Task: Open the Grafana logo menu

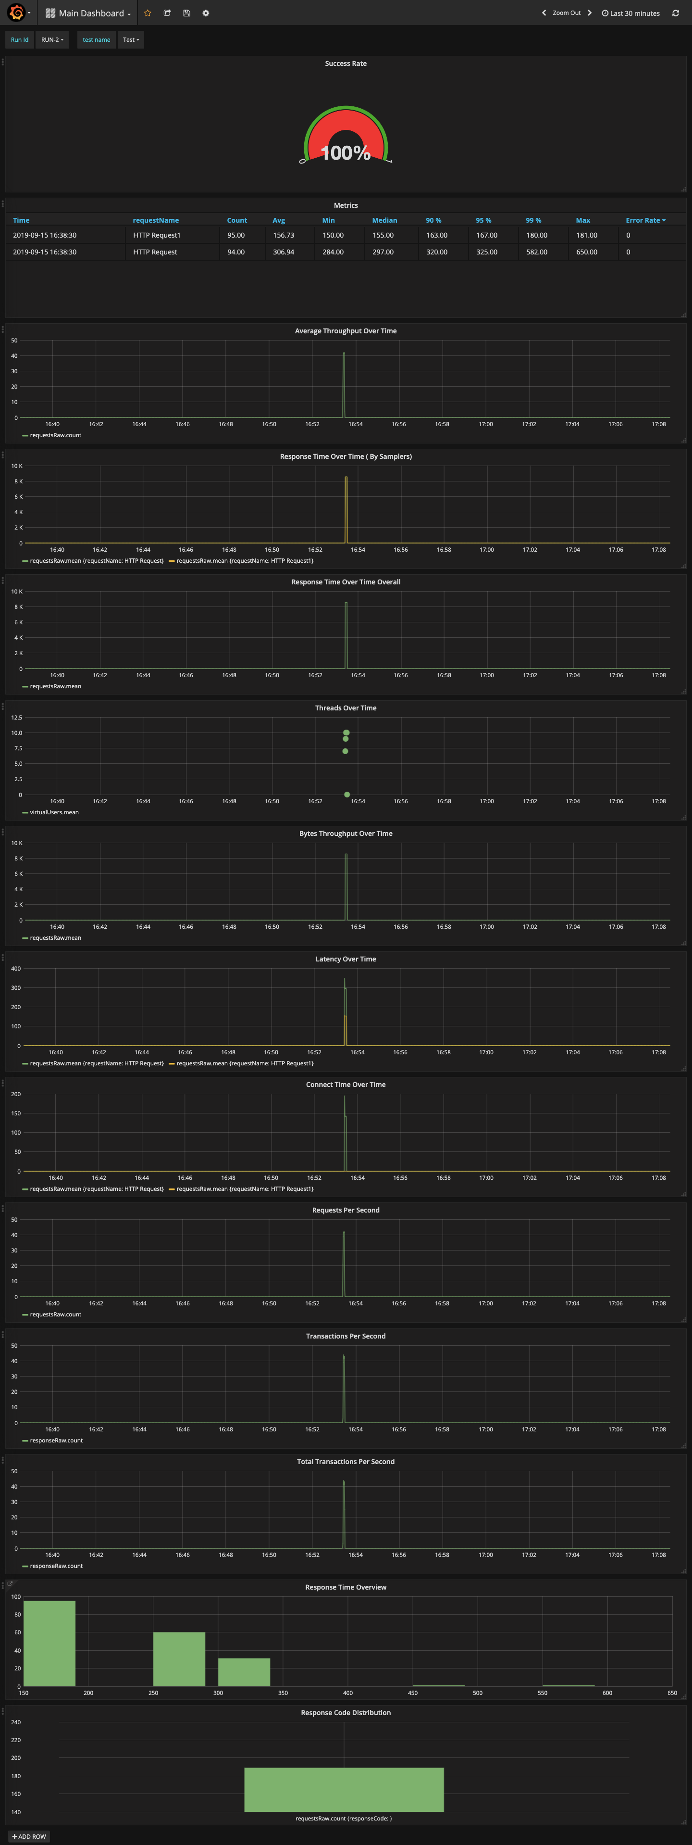Action: (x=18, y=13)
